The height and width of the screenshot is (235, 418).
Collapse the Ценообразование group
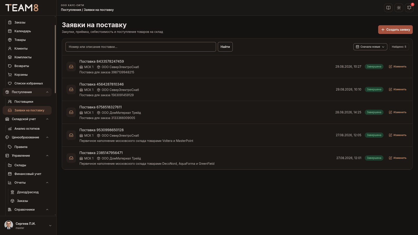(27, 137)
